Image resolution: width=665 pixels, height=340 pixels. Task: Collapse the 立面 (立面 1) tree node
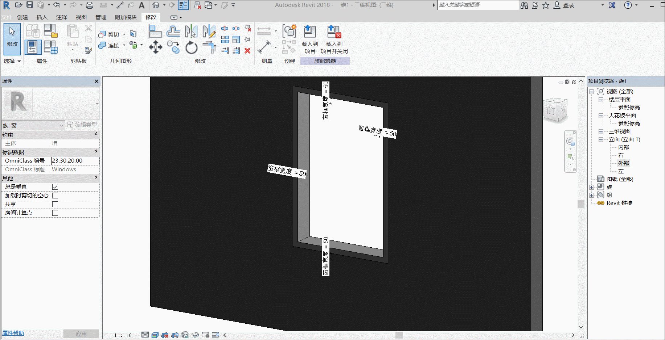click(x=601, y=139)
